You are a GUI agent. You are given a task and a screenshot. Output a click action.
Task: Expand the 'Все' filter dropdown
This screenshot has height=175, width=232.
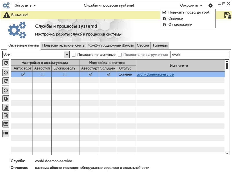click(67, 54)
